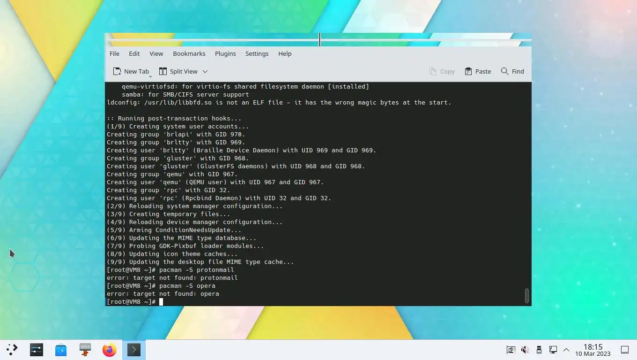Viewport: 637px width, 360px height.
Task: Open System Settings from the taskbar
Action: click(x=37, y=350)
